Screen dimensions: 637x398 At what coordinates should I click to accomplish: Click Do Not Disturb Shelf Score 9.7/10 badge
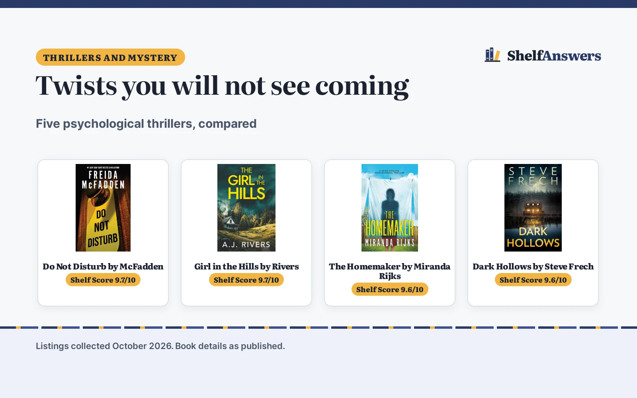[x=103, y=280]
